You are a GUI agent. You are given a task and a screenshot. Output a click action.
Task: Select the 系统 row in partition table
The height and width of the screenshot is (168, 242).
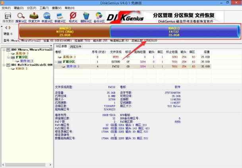(x=134, y=57)
